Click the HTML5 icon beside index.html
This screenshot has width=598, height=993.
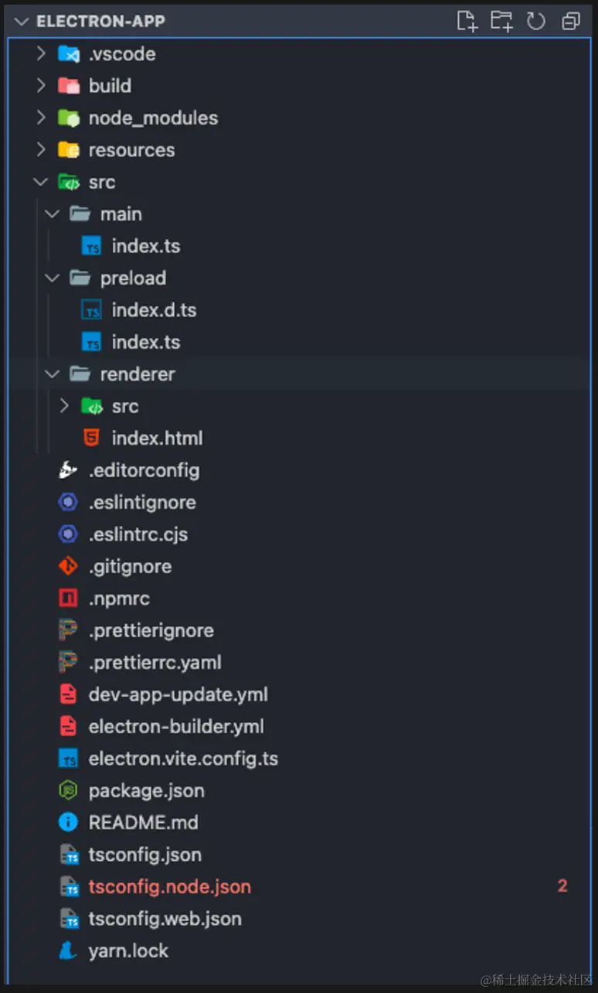click(x=91, y=438)
